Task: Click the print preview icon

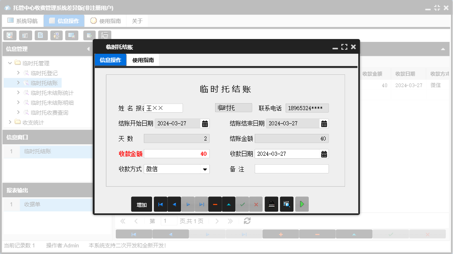Action: 286,204
